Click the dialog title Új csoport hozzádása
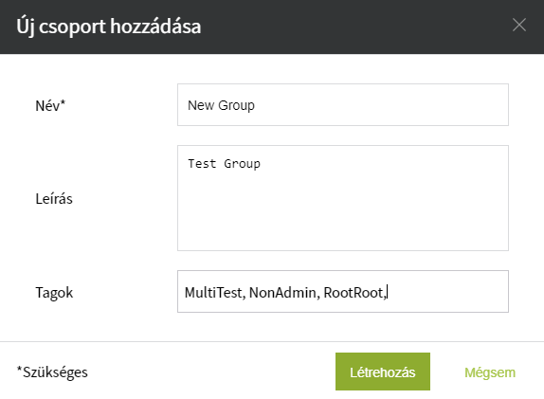The height and width of the screenshot is (399, 544). tap(109, 27)
